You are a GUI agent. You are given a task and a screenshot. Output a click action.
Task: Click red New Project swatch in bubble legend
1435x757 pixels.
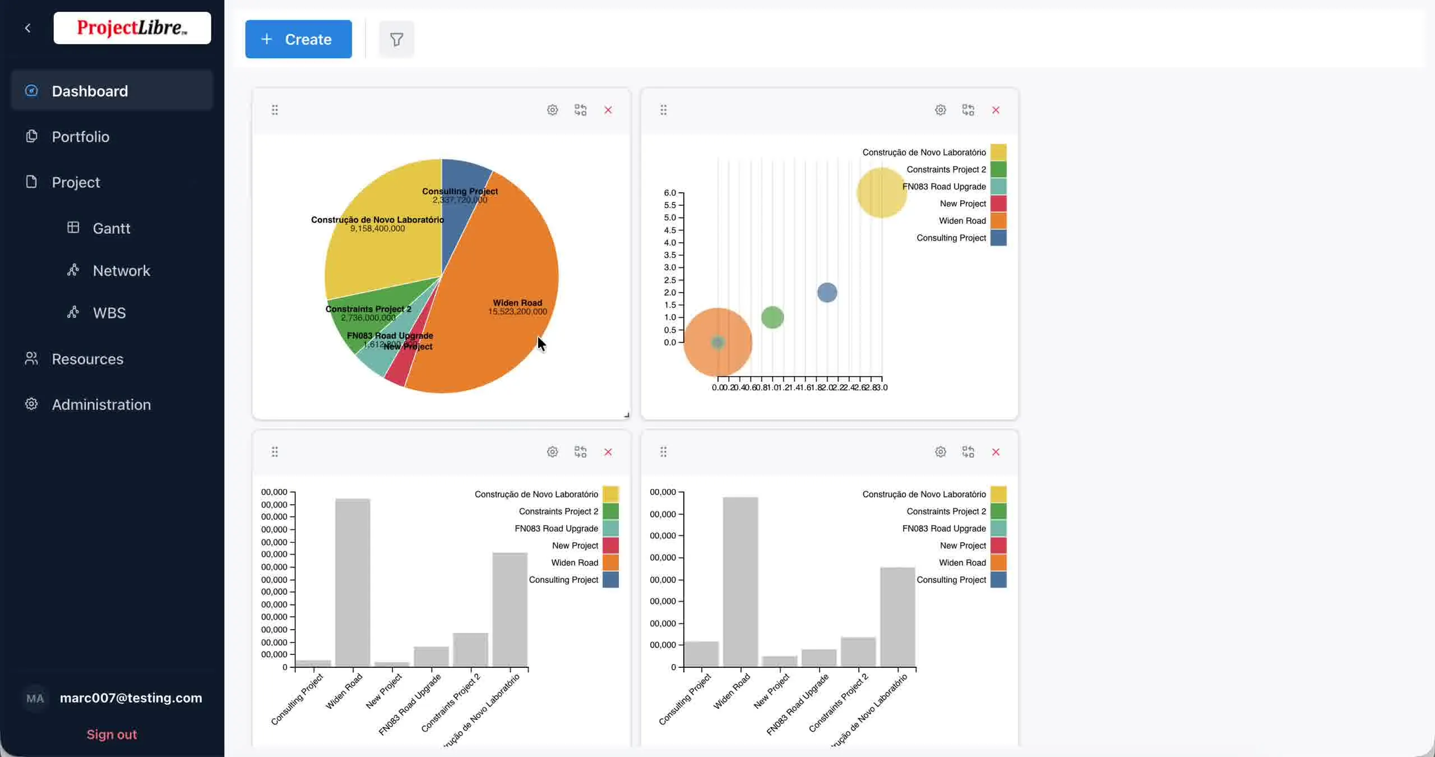pyautogui.click(x=998, y=204)
